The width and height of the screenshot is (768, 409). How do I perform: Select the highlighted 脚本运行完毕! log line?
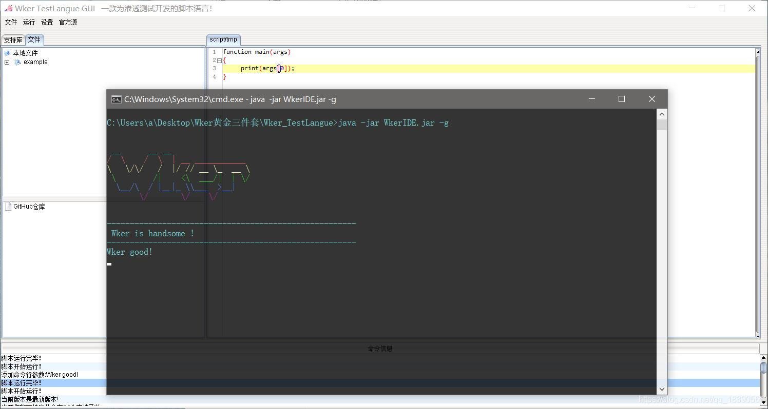22,383
